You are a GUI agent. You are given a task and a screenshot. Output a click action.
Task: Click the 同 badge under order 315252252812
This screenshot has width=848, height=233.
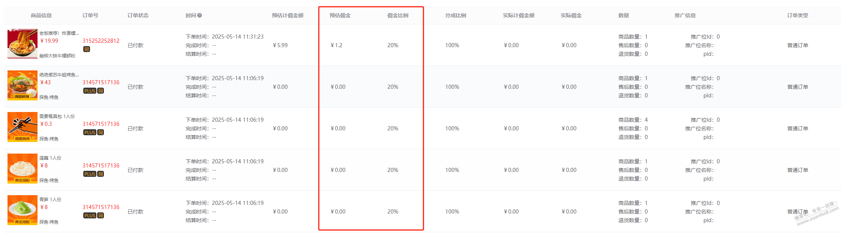(x=87, y=49)
